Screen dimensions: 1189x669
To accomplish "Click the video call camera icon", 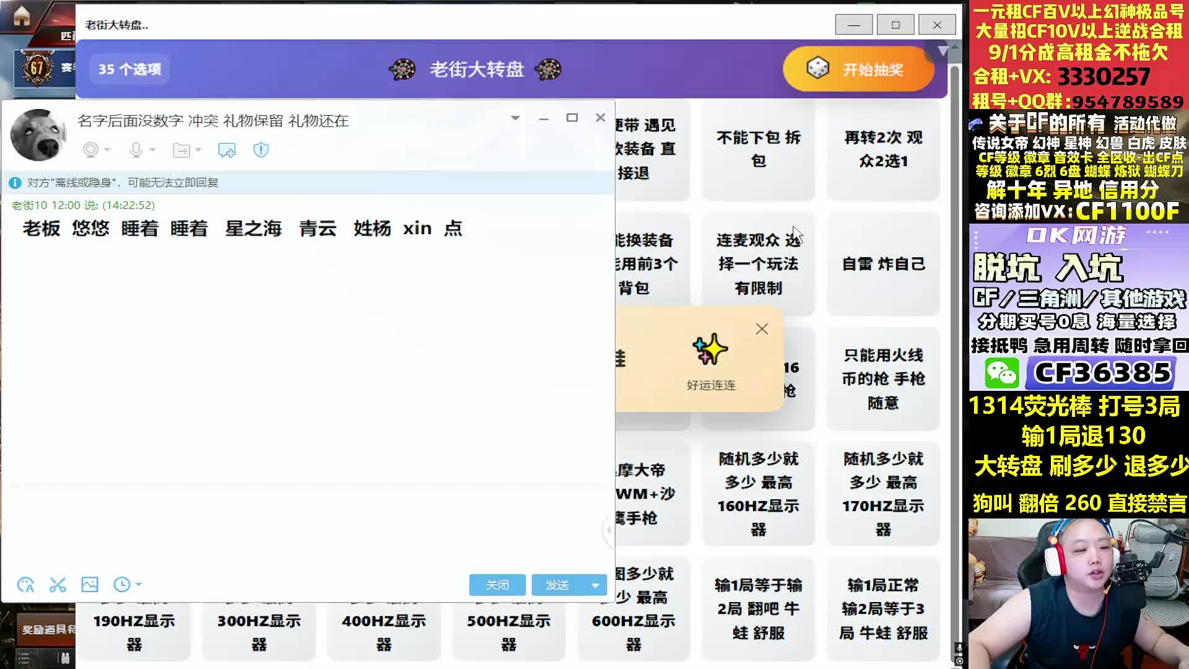I will [91, 150].
